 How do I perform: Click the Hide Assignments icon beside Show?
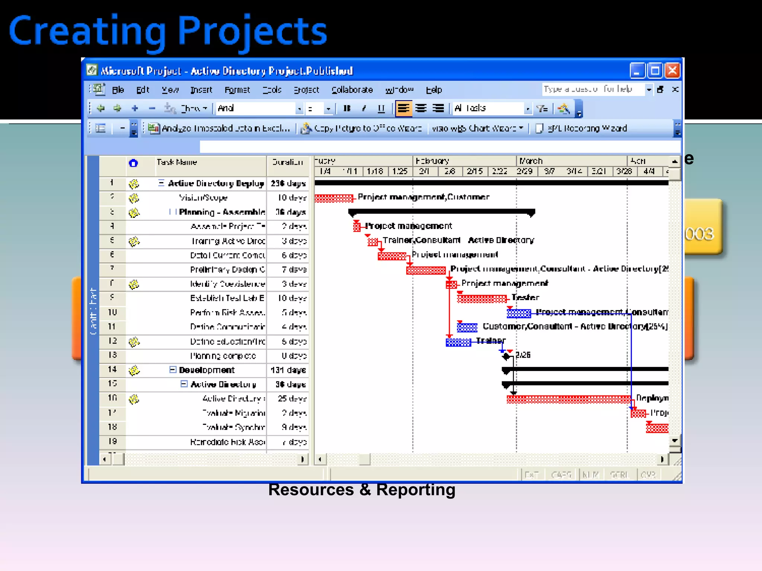click(x=170, y=108)
